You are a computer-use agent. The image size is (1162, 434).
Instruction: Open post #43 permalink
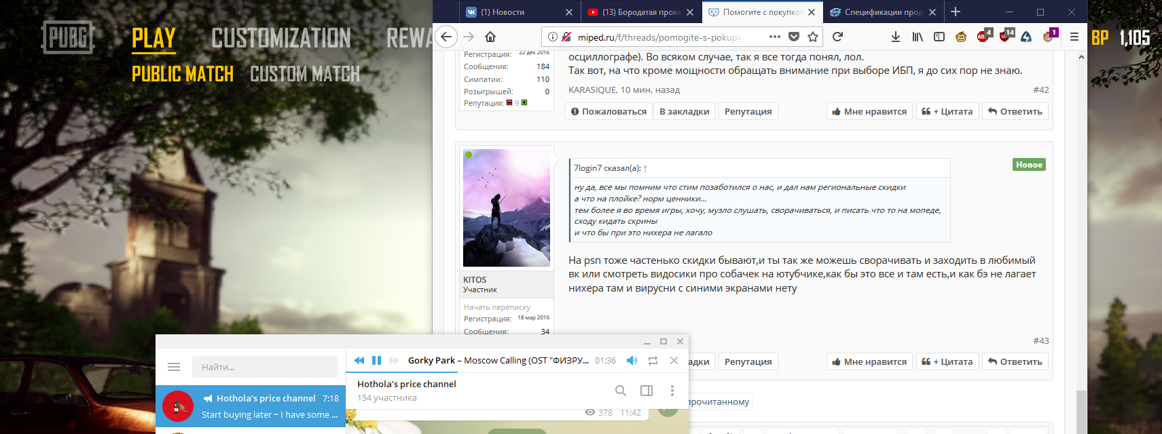pos(1041,340)
